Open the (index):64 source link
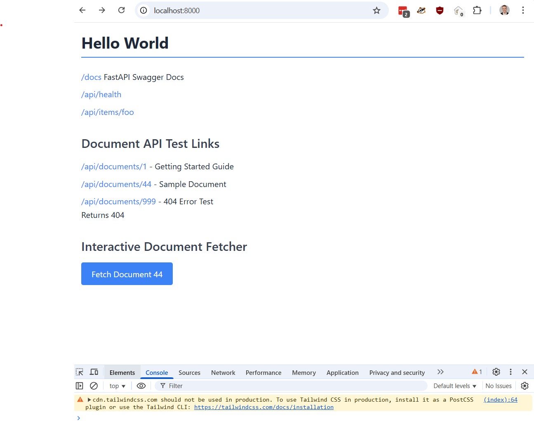This screenshot has height=421, width=534. pos(501,400)
